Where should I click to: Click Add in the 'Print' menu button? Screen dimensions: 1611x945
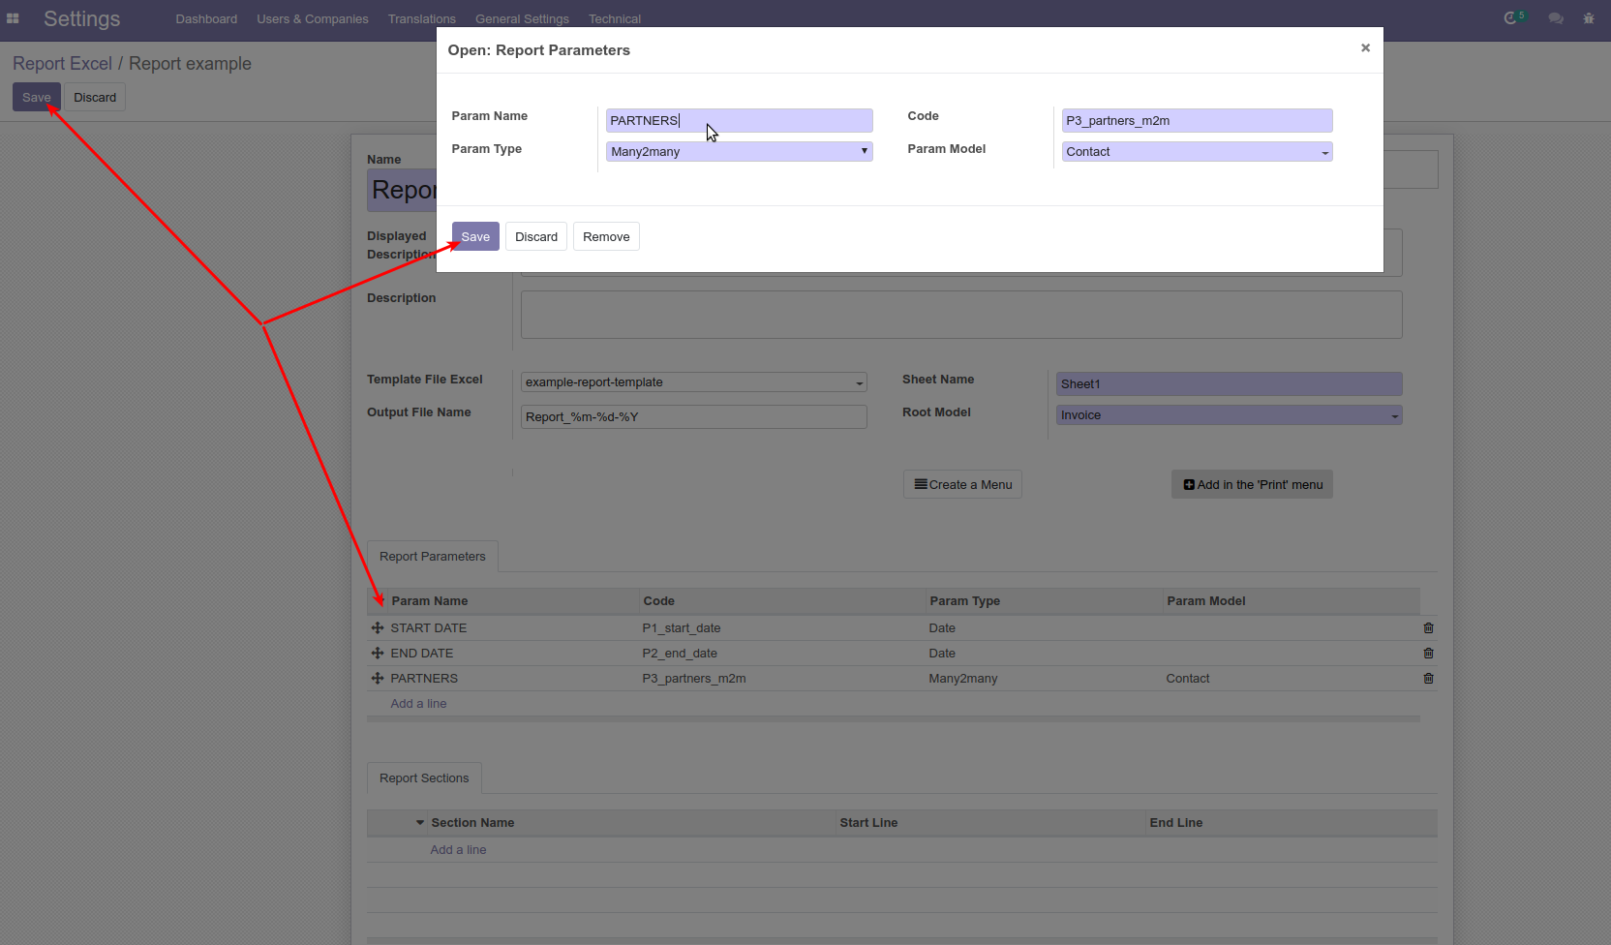click(1252, 485)
